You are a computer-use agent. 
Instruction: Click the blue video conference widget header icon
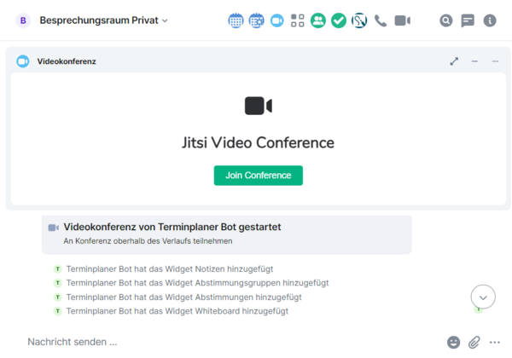pyautogui.click(x=276, y=20)
